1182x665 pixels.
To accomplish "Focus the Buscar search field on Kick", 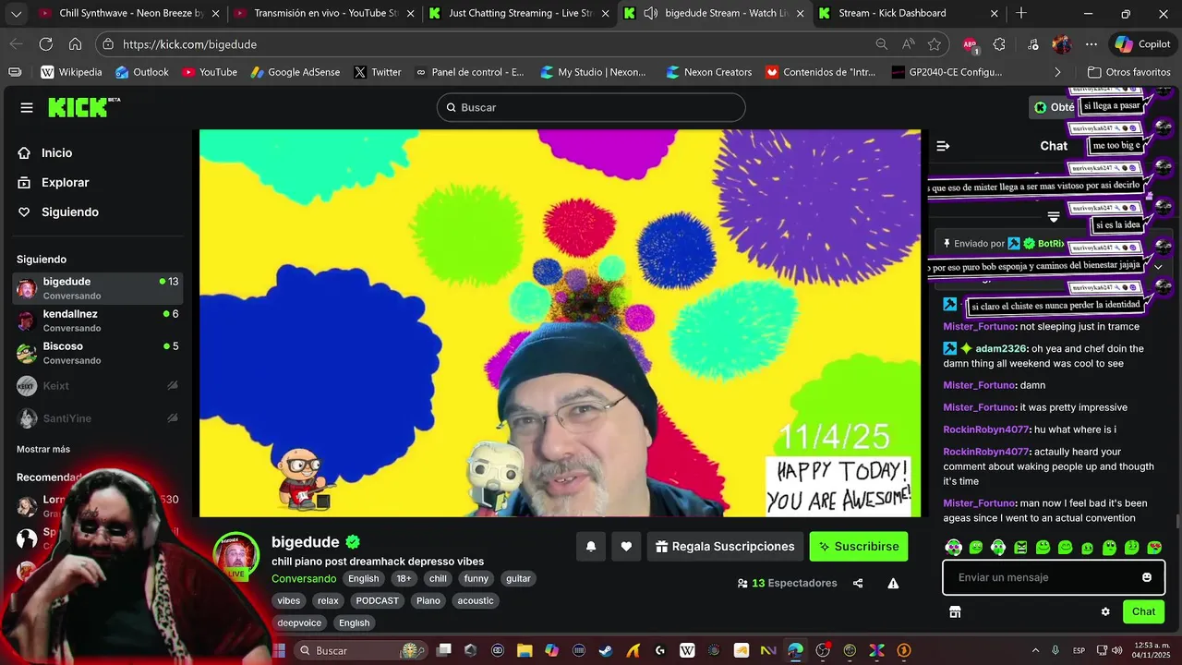I will [591, 107].
